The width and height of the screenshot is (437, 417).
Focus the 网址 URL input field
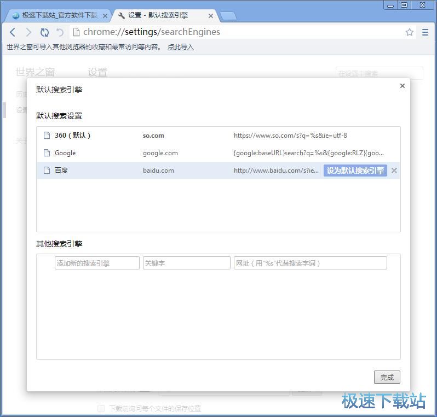(x=310, y=263)
